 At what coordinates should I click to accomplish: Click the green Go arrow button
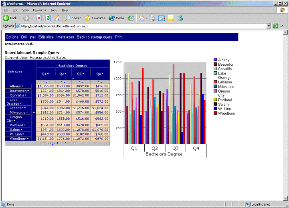[276, 26]
